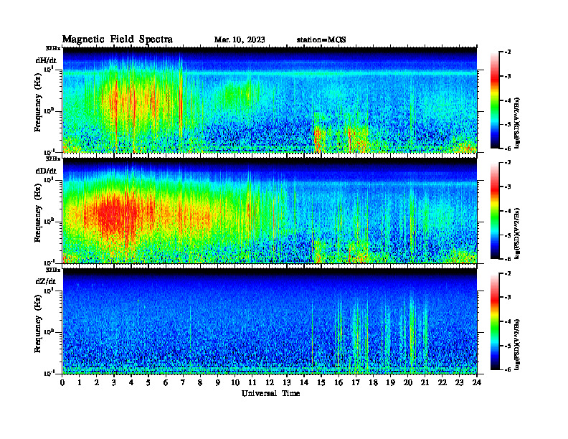Click the hour 24 tick label on time axis
The image size is (568, 439).
click(477, 382)
